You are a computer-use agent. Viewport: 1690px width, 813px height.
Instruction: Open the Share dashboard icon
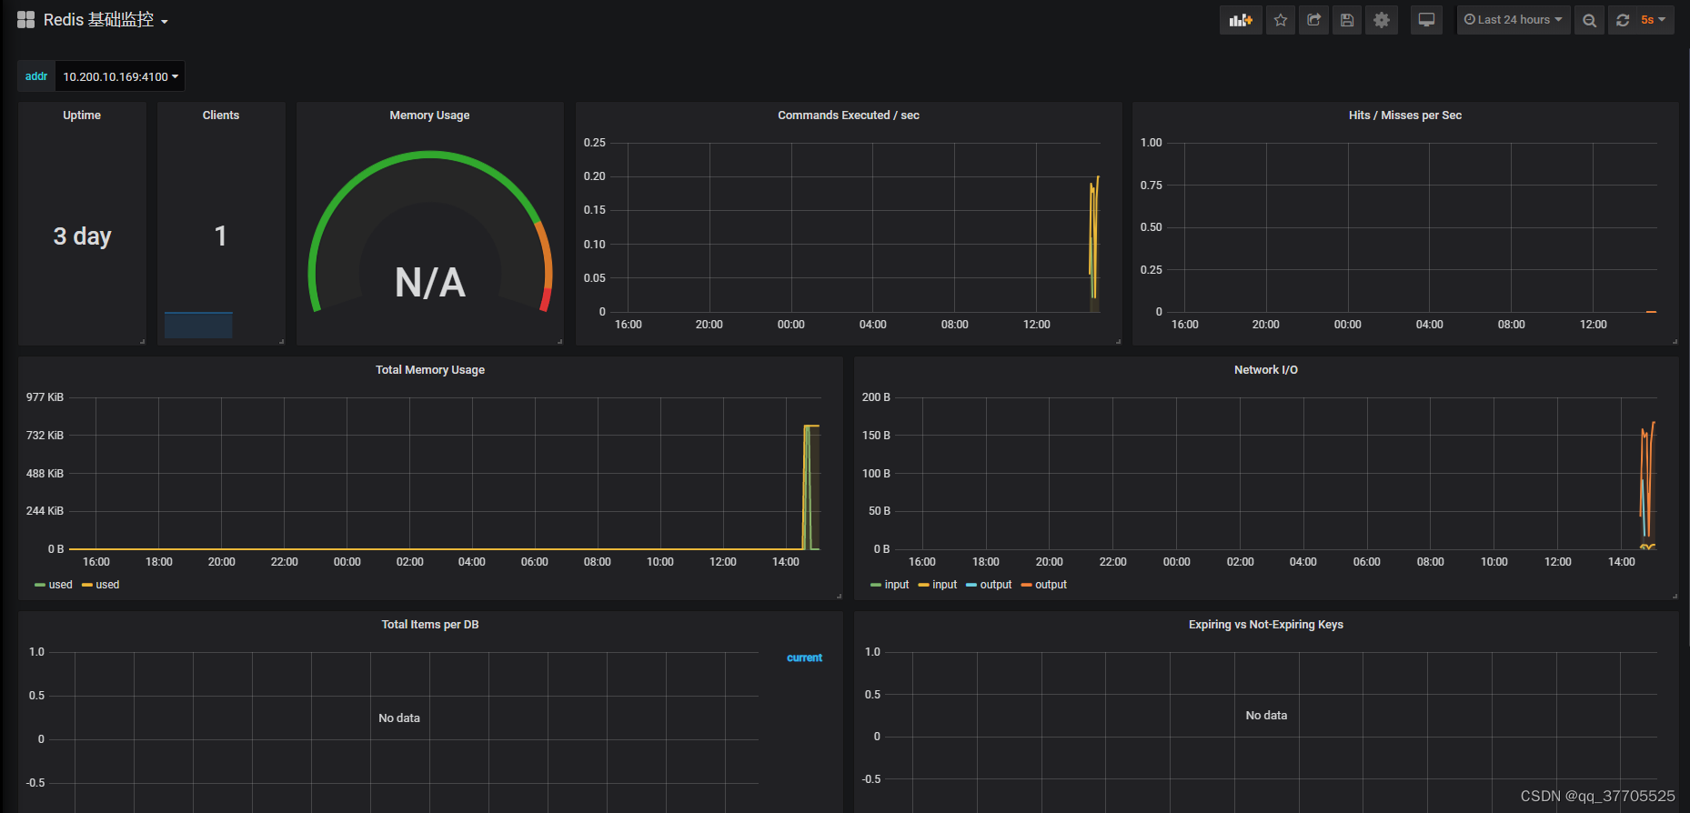[x=1313, y=20]
